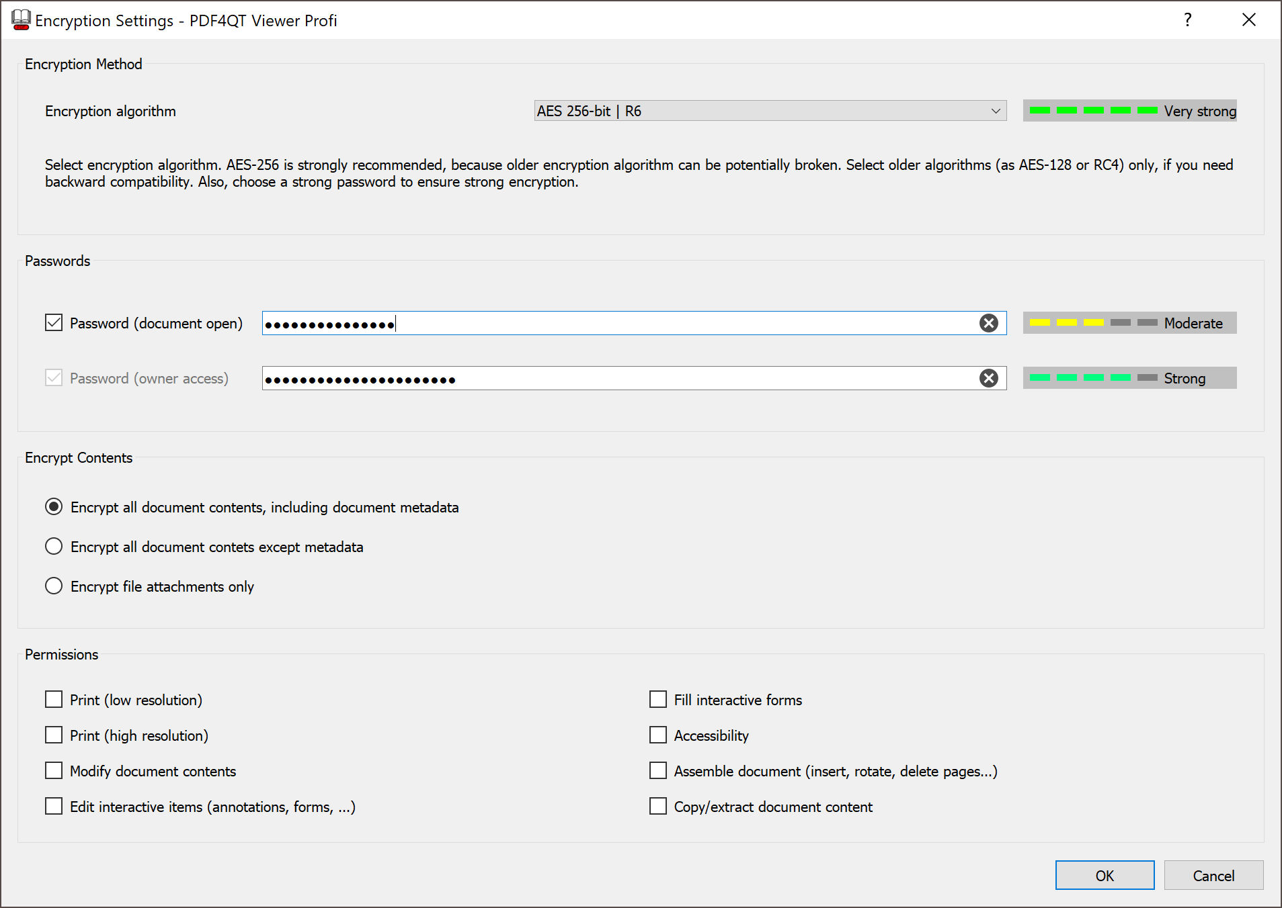
Task: Choose Encrypt file attachments only
Action: point(54,586)
